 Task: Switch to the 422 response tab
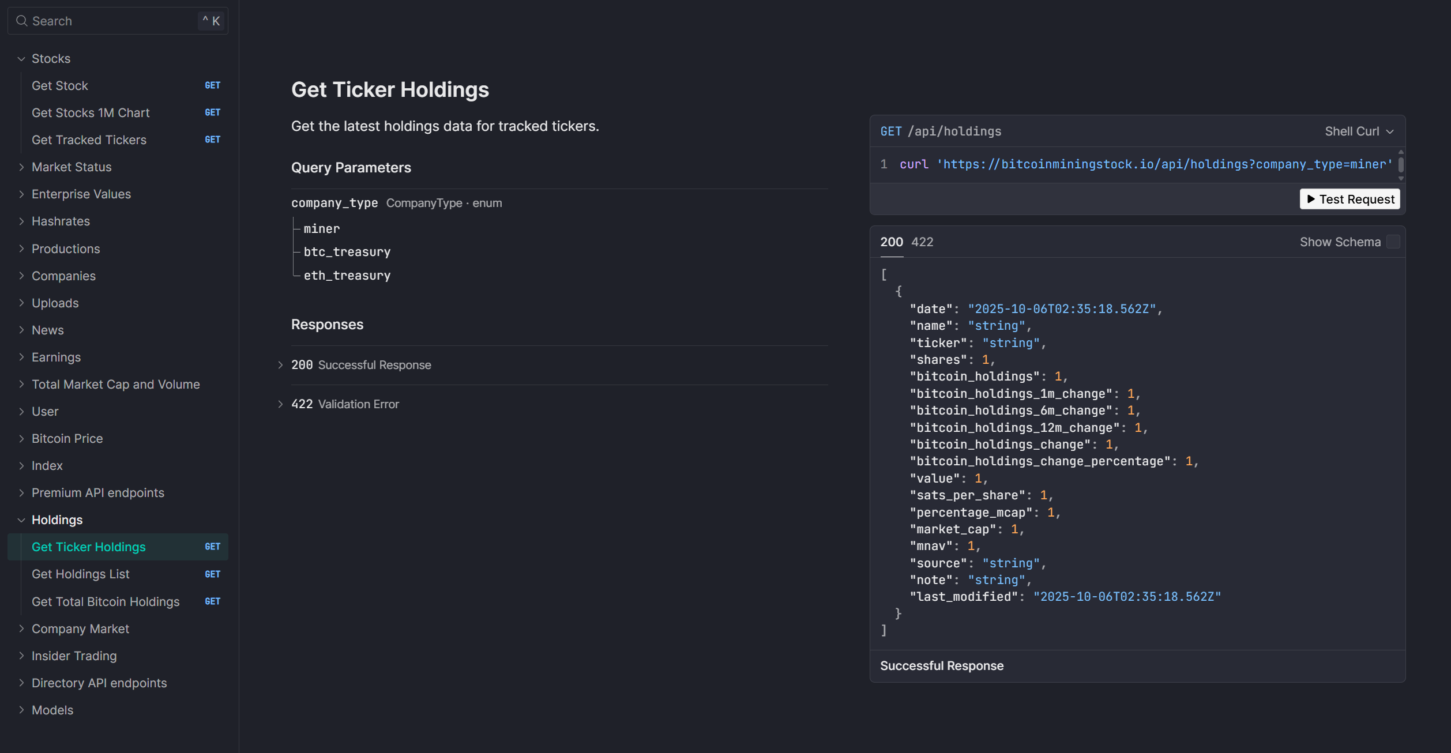click(x=922, y=242)
